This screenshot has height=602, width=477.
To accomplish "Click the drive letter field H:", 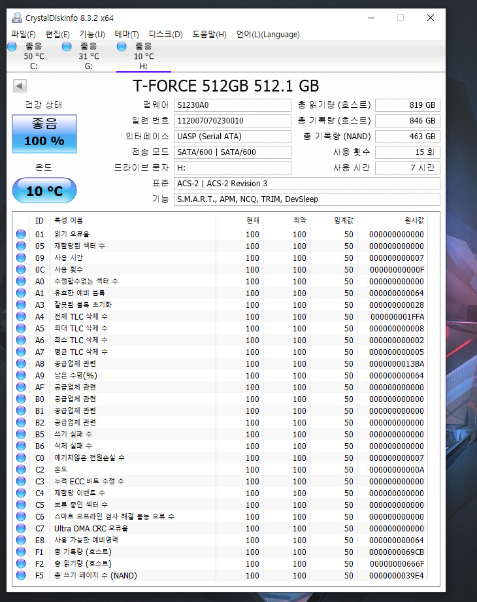I will tap(232, 168).
